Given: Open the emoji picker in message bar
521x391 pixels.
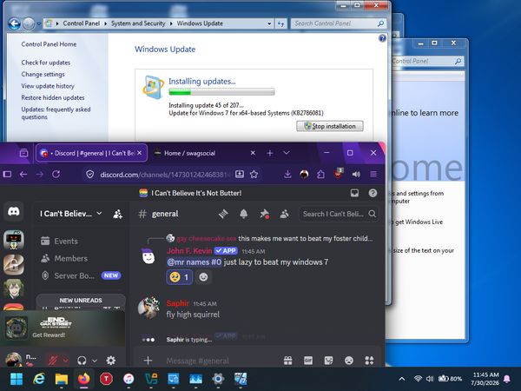Looking at the screenshot, I should coord(349,361).
